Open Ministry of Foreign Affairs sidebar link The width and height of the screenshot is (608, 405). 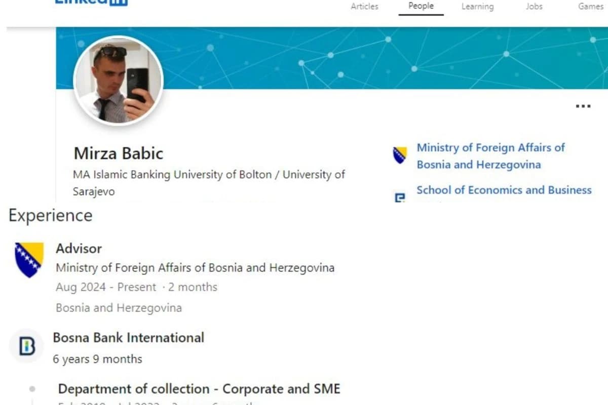[490, 156]
